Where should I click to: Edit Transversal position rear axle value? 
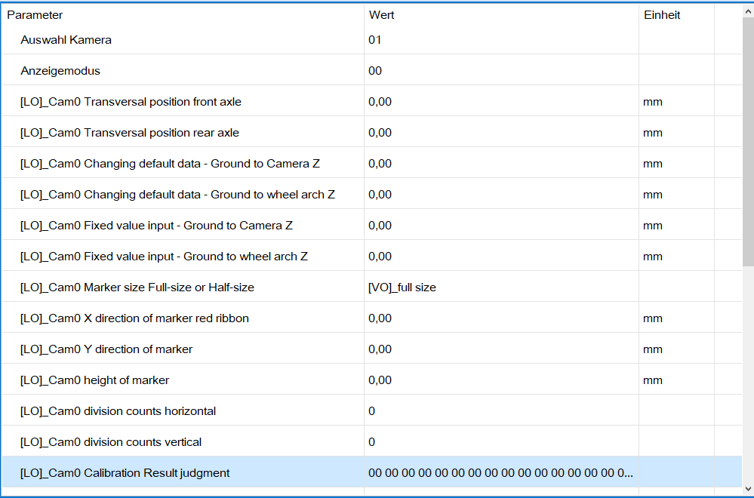(x=380, y=133)
